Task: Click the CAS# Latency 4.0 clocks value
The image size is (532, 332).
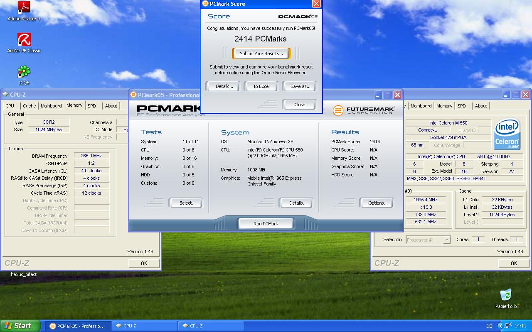Action: (x=91, y=171)
